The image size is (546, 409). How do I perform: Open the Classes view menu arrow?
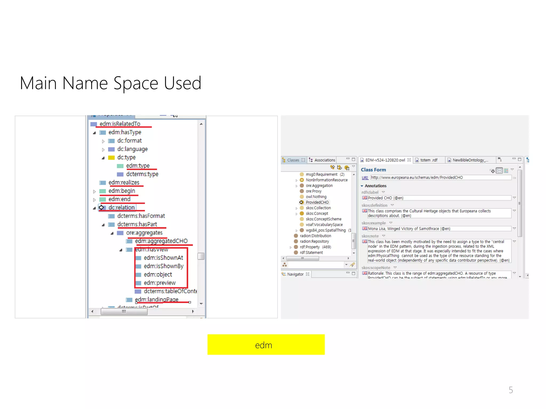354,166
